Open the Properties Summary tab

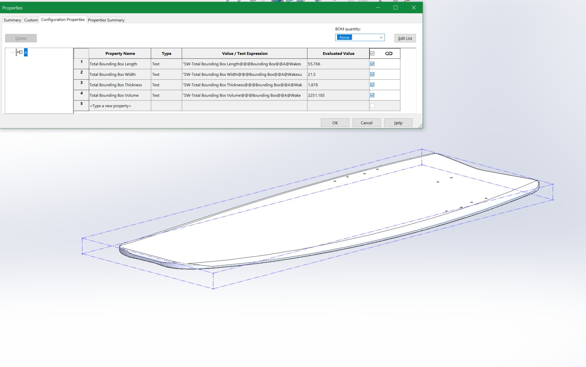point(106,20)
